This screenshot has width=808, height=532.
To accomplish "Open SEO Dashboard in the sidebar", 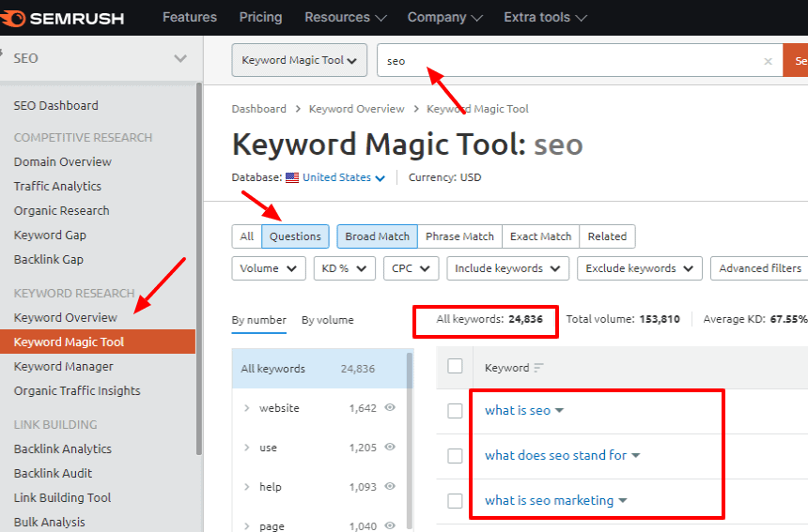I will click(55, 105).
